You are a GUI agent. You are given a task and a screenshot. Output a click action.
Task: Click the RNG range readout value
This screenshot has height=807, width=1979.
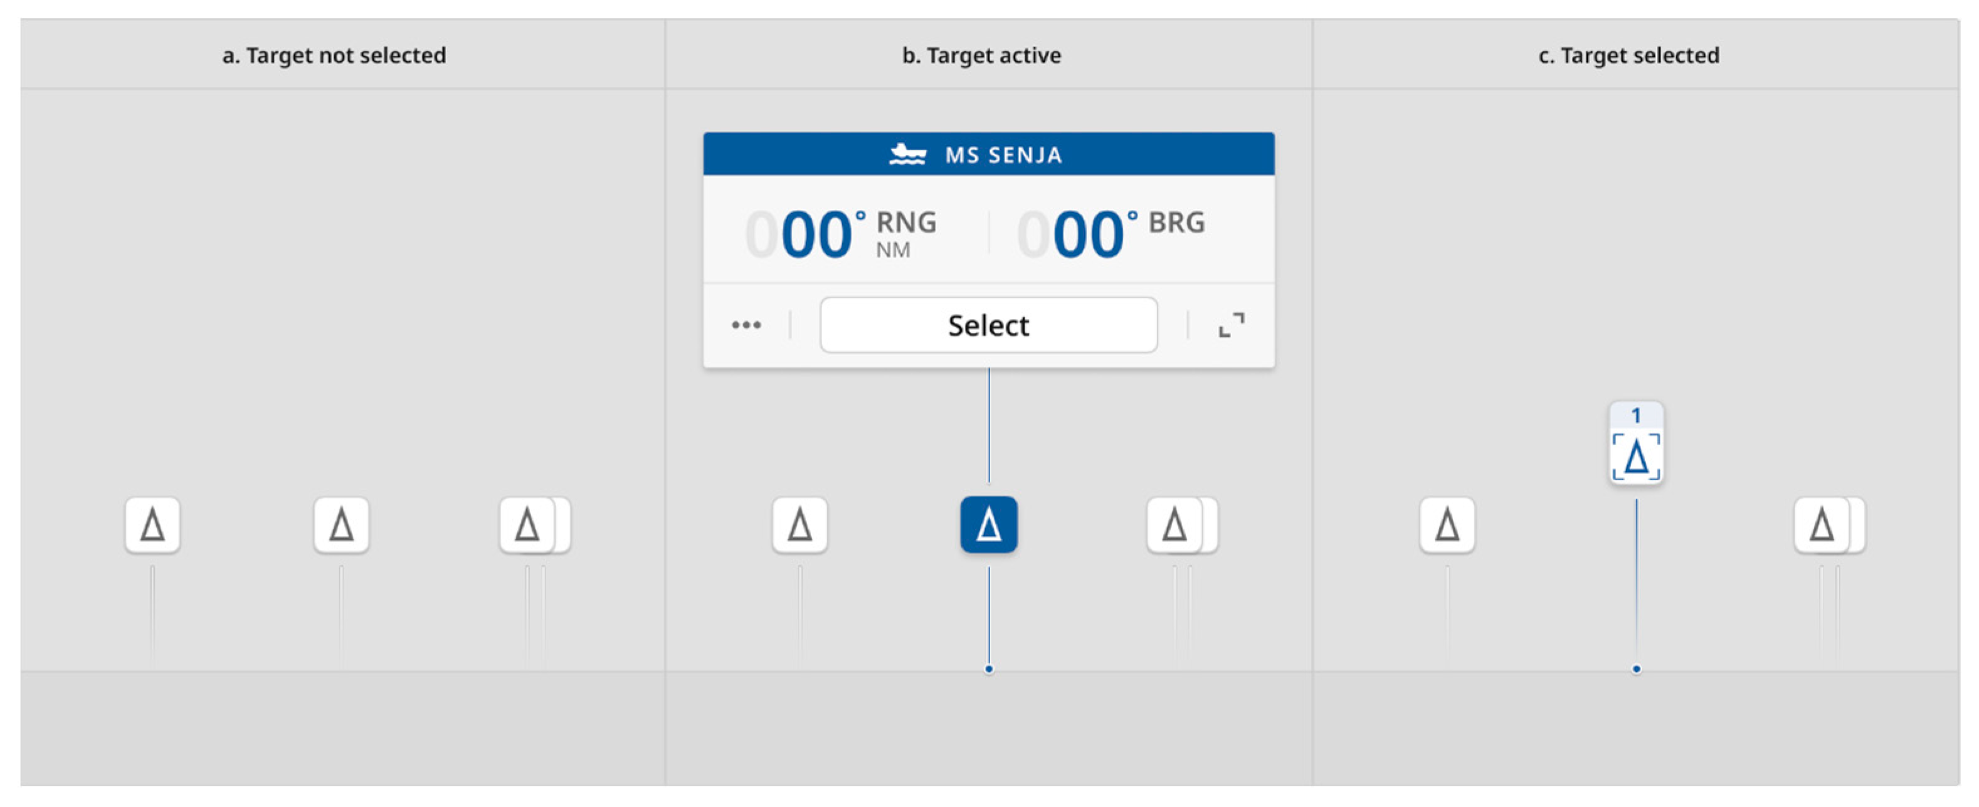(816, 234)
